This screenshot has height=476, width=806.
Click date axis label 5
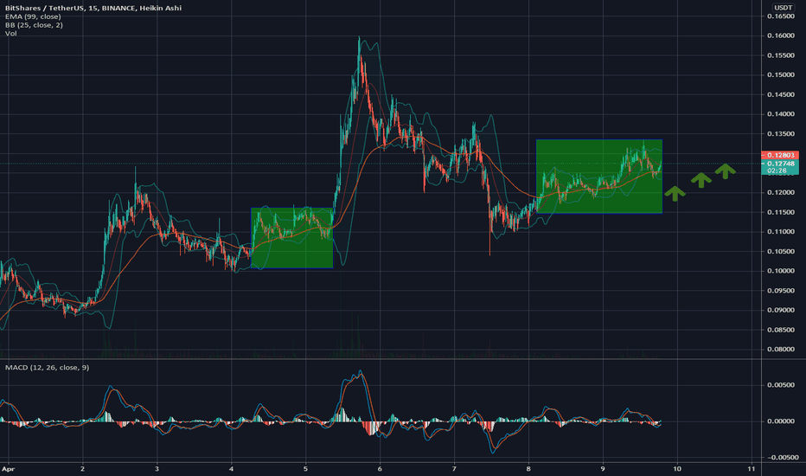305,469
